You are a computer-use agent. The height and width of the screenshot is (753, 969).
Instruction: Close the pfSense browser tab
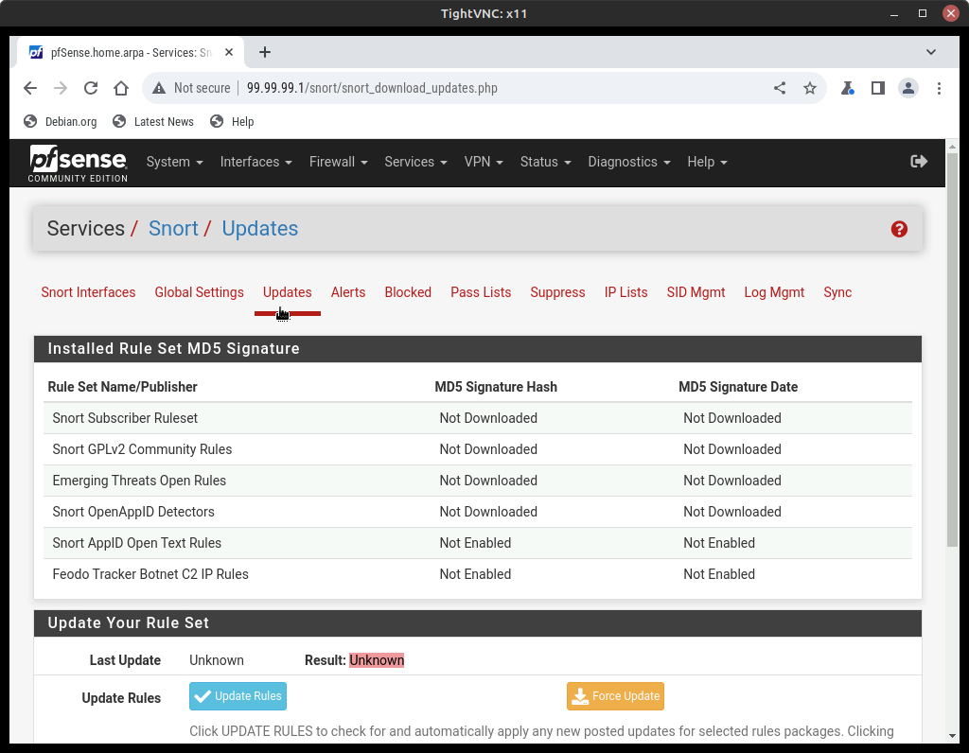coord(229,53)
